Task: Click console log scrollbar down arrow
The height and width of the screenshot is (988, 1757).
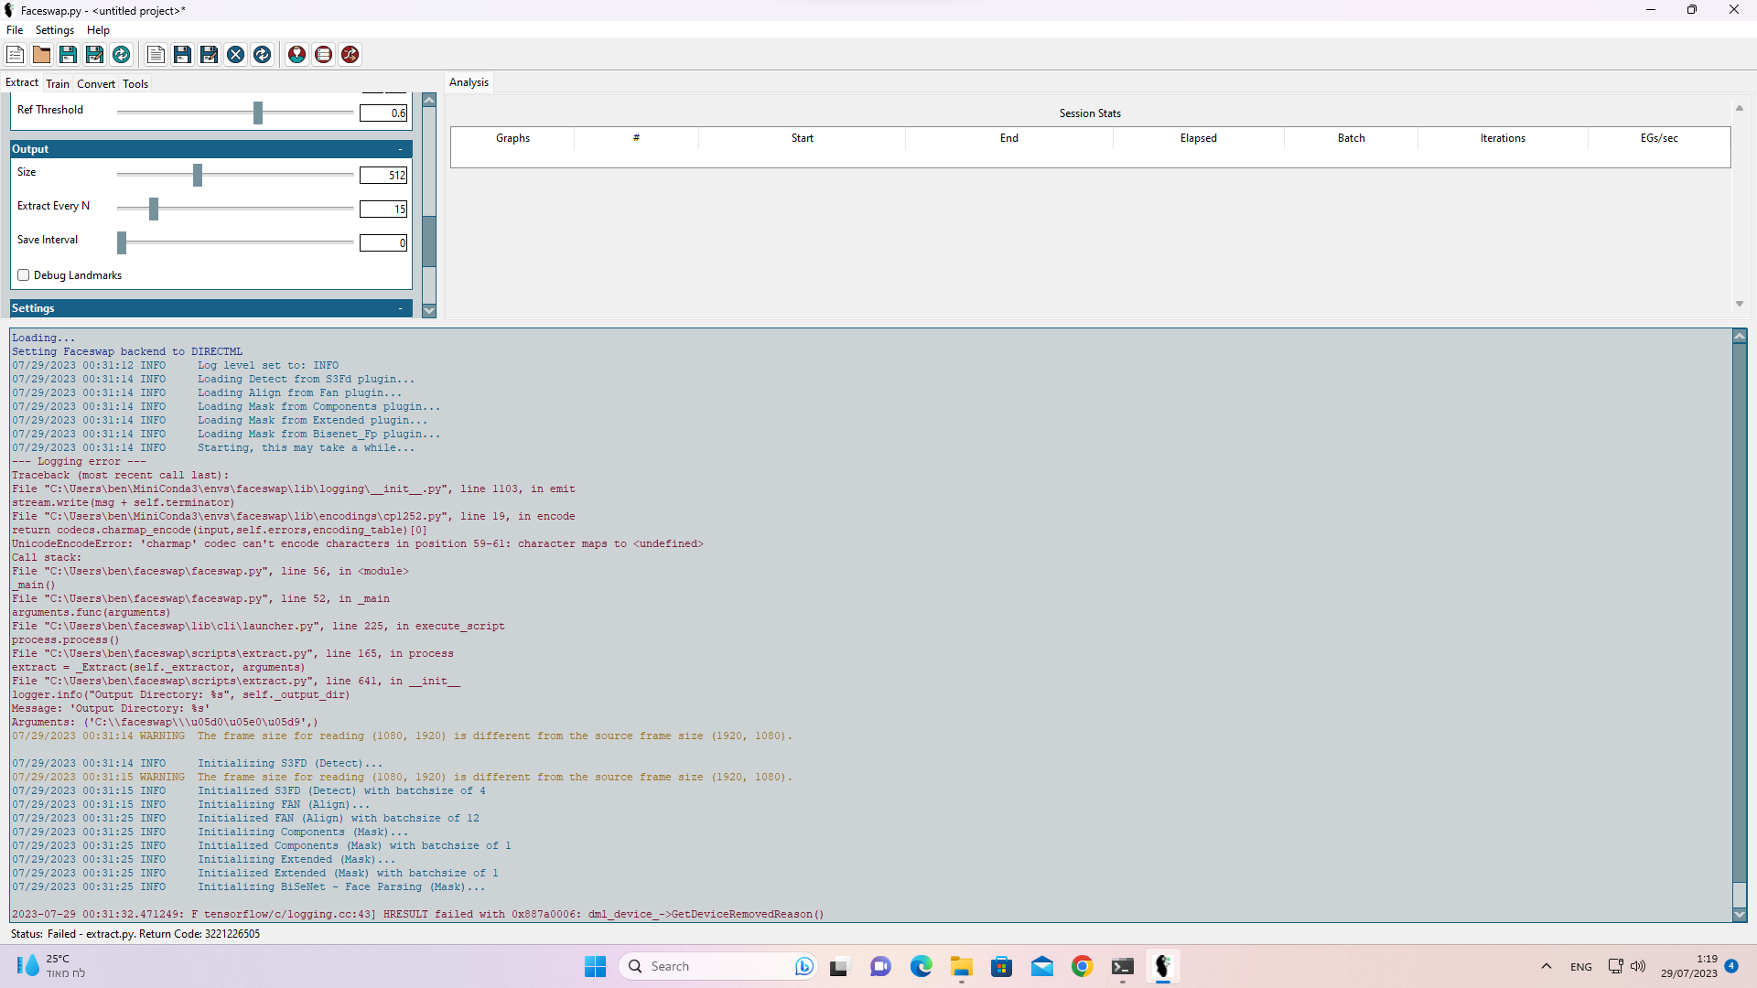Action: pyautogui.click(x=1740, y=915)
